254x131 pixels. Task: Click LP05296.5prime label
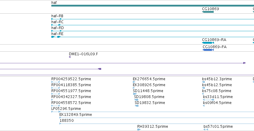point(66,109)
